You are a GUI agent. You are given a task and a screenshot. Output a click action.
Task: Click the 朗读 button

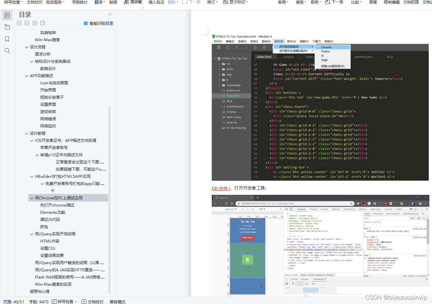(x=113, y=2)
